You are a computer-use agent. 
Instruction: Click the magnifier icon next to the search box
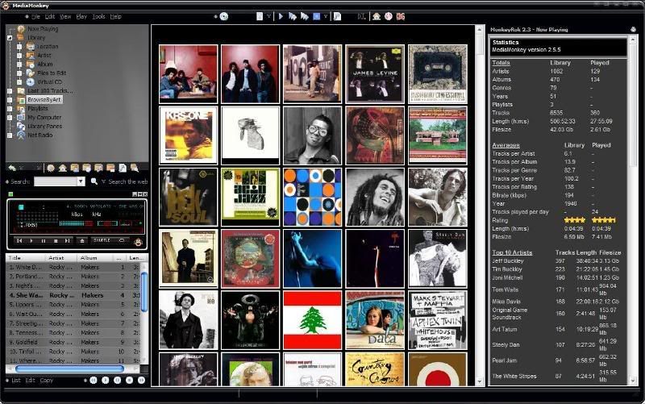coord(94,181)
